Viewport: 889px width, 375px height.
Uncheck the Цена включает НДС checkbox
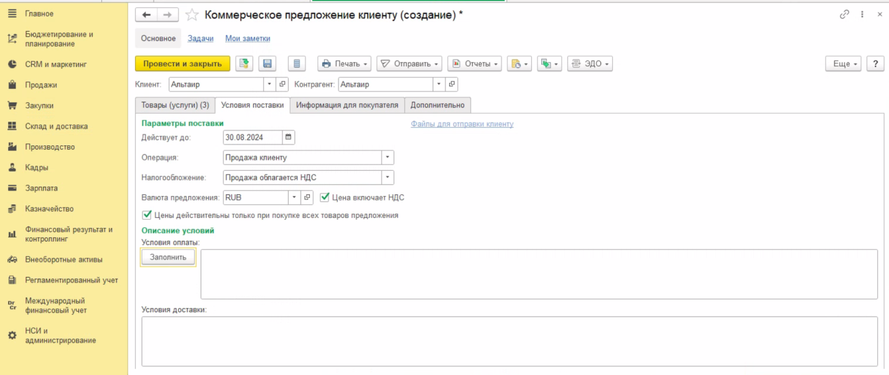(324, 197)
